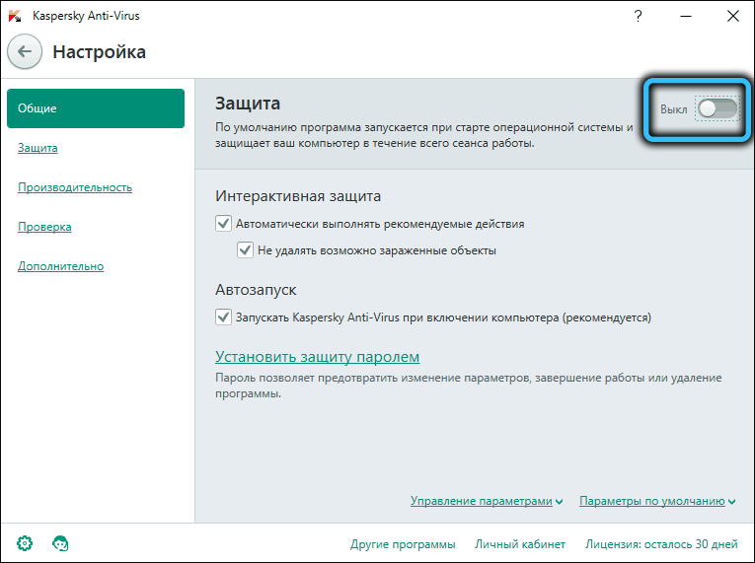Uncheck launch Kaspersky at computer startup
The height and width of the screenshot is (563, 755).
tap(223, 317)
